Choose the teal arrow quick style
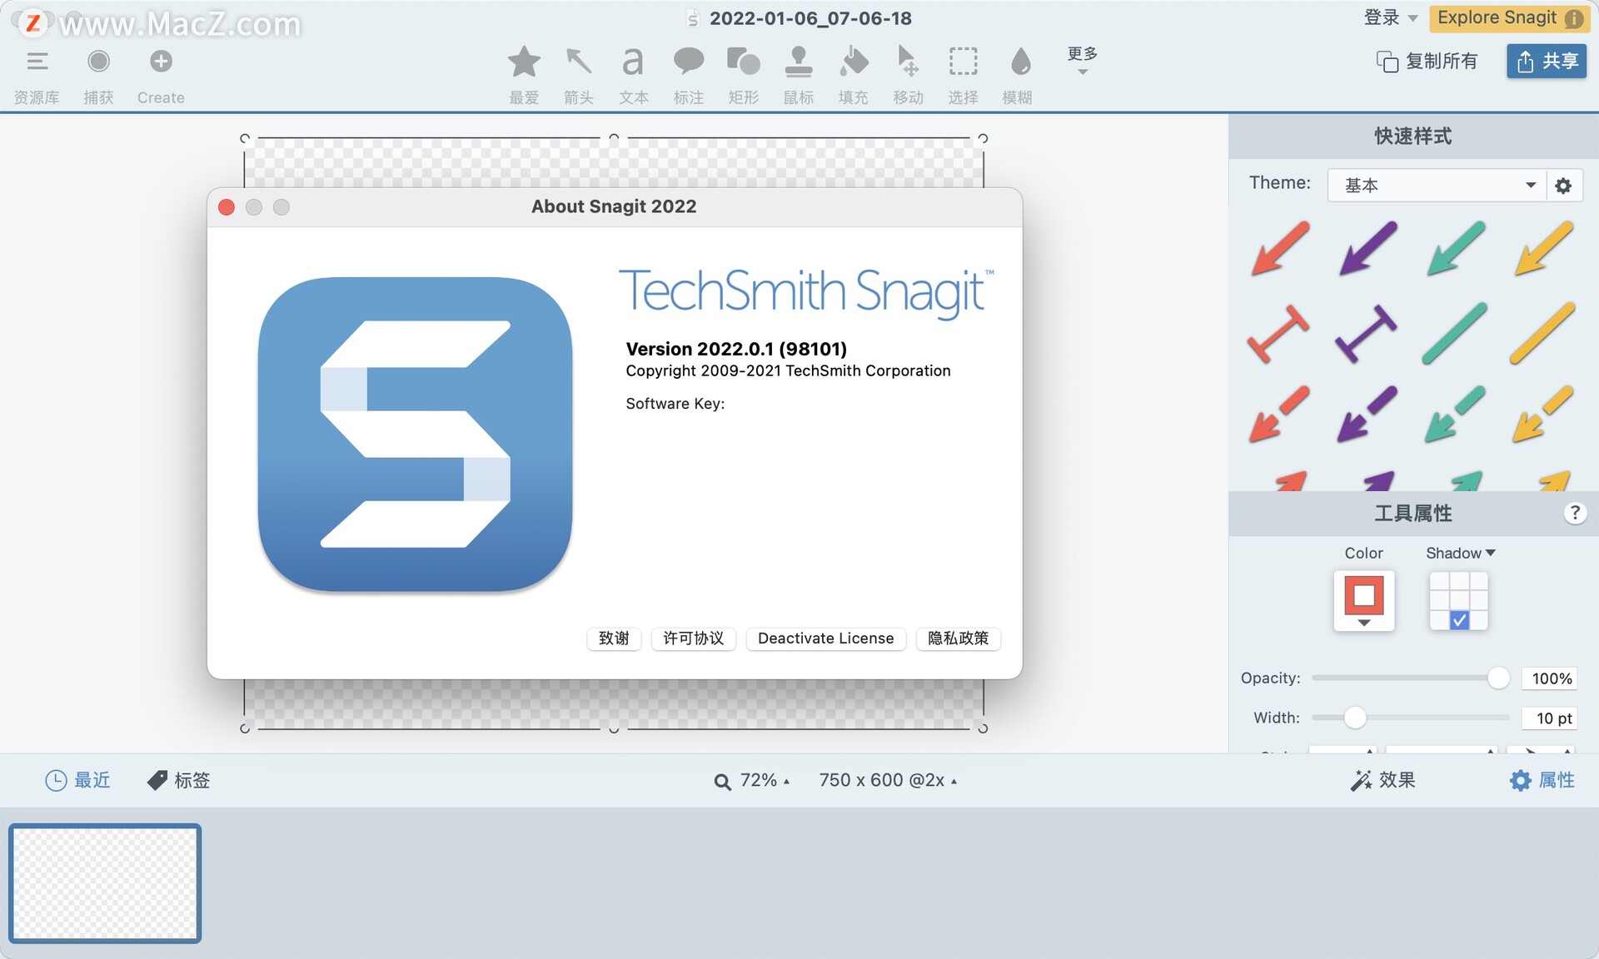1599x959 pixels. pos(1455,248)
